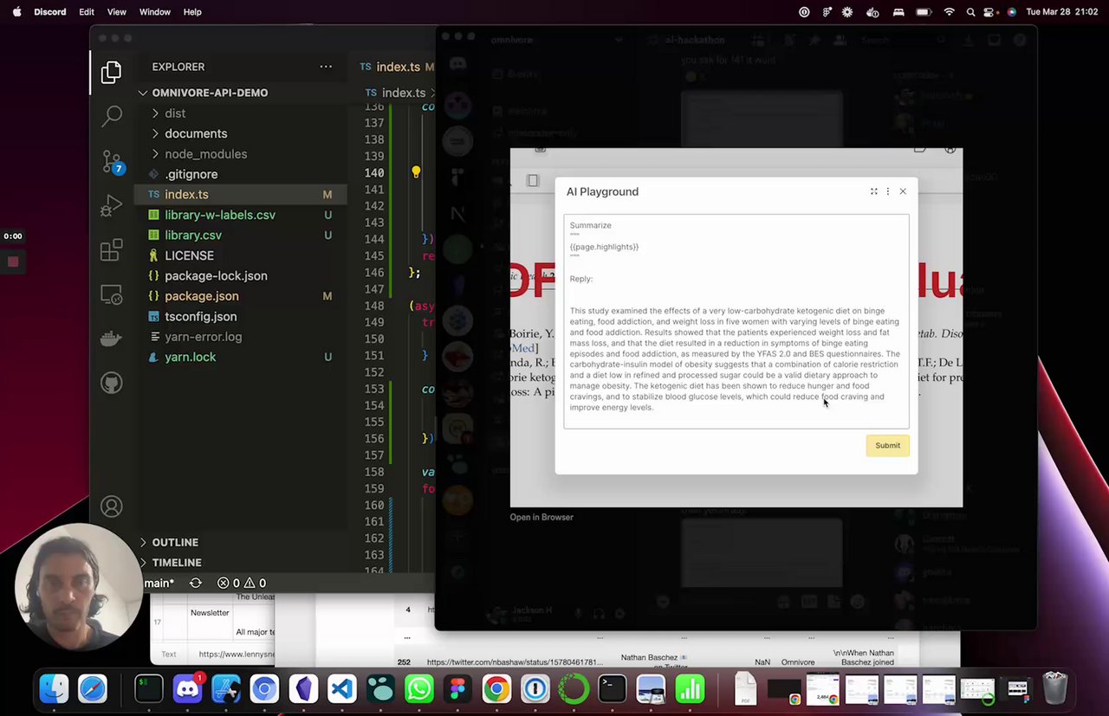Open Spotlight search in the menu bar
This screenshot has height=716, width=1109.
coord(971,12)
